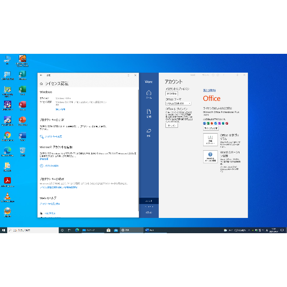Open the Word version info button
The height and width of the screenshot is (287, 287).
coord(210,157)
